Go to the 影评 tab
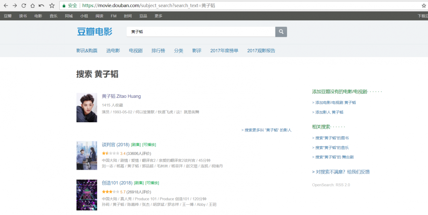Screen dimensions: 428x215 [197, 51]
